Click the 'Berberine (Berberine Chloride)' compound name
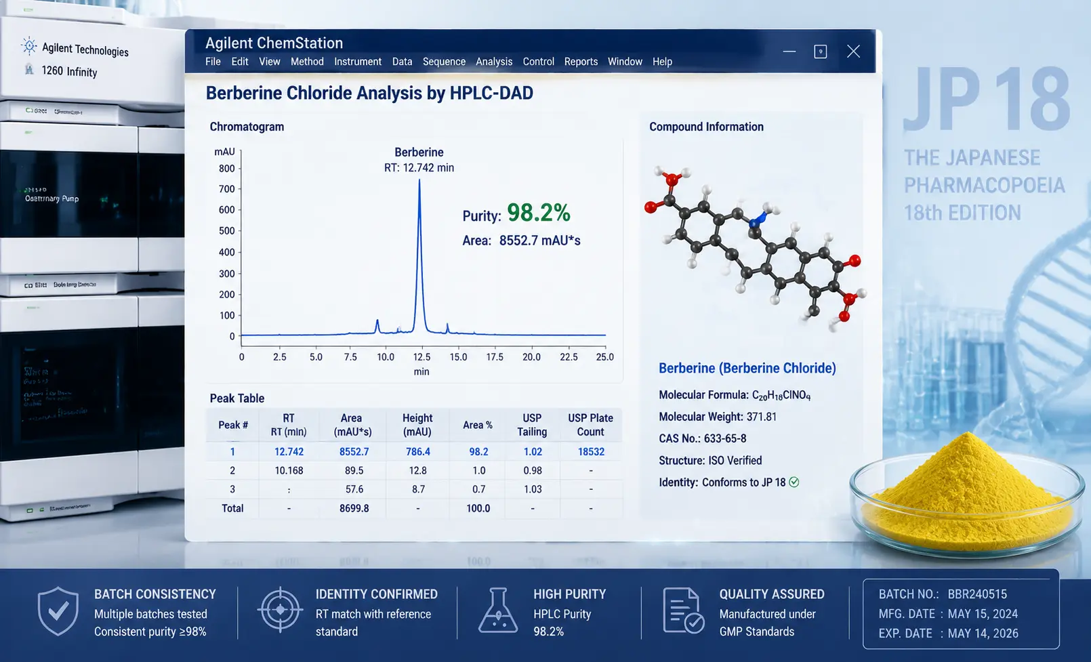 747,368
